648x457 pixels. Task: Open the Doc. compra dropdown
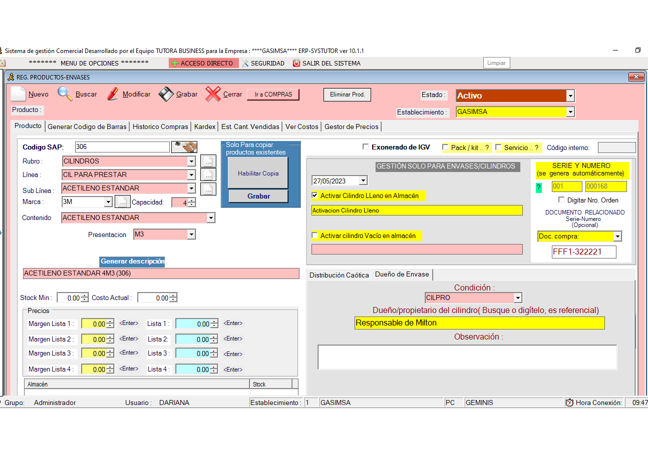pyautogui.click(x=617, y=236)
